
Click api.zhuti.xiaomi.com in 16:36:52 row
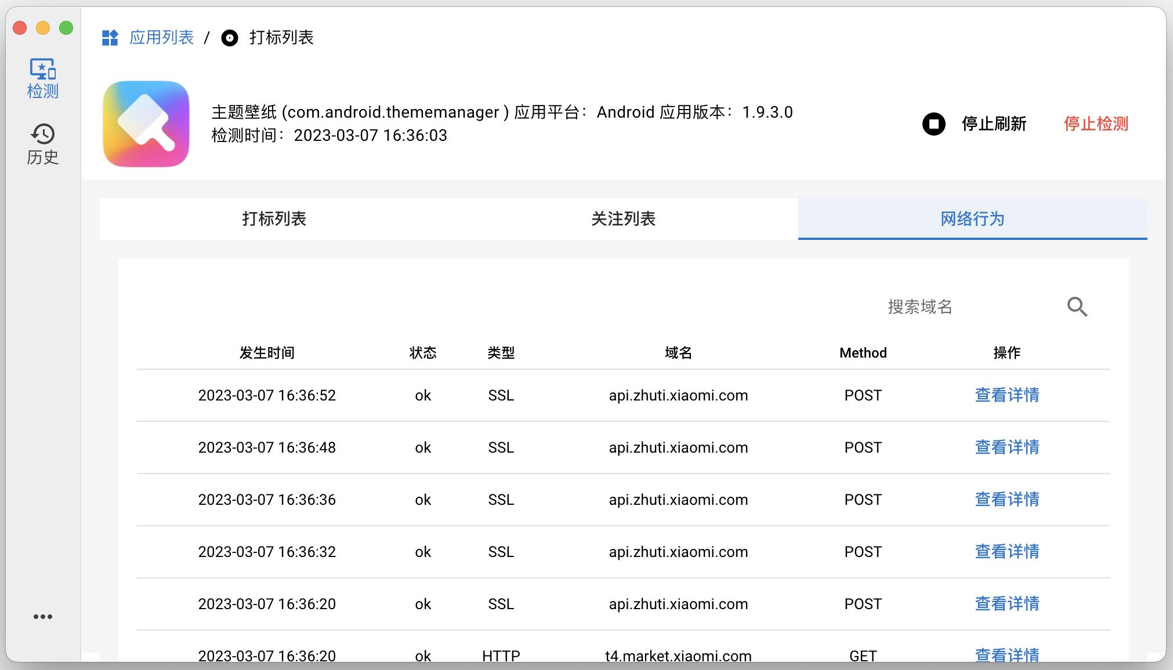coord(678,395)
